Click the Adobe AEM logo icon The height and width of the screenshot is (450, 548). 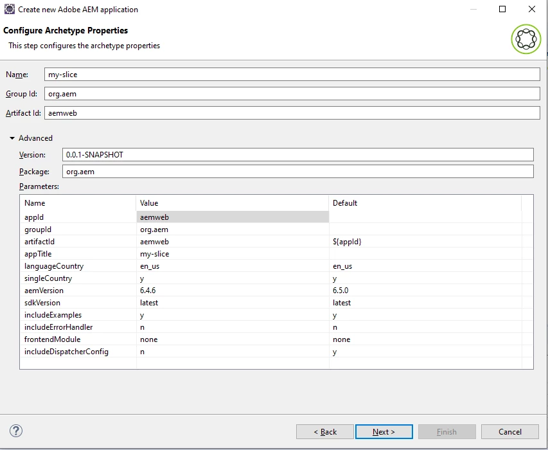point(526,39)
